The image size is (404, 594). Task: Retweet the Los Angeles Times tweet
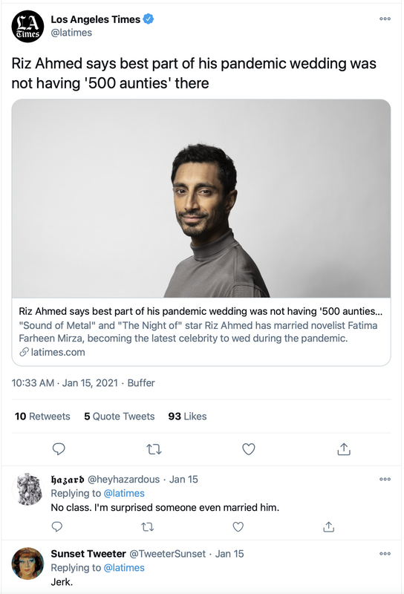click(154, 449)
